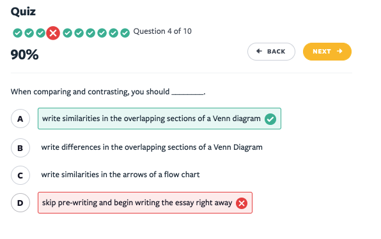Viewport: 381px width, 239px height.
Task: Choose answer option B circle
Action: tap(20, 148)
